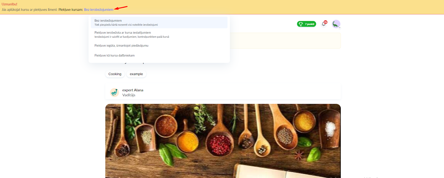Open the 'expert Alana' name link
The width and height of the screenshot is (444, 178).
pyautogui.click(x=133, y=90)
